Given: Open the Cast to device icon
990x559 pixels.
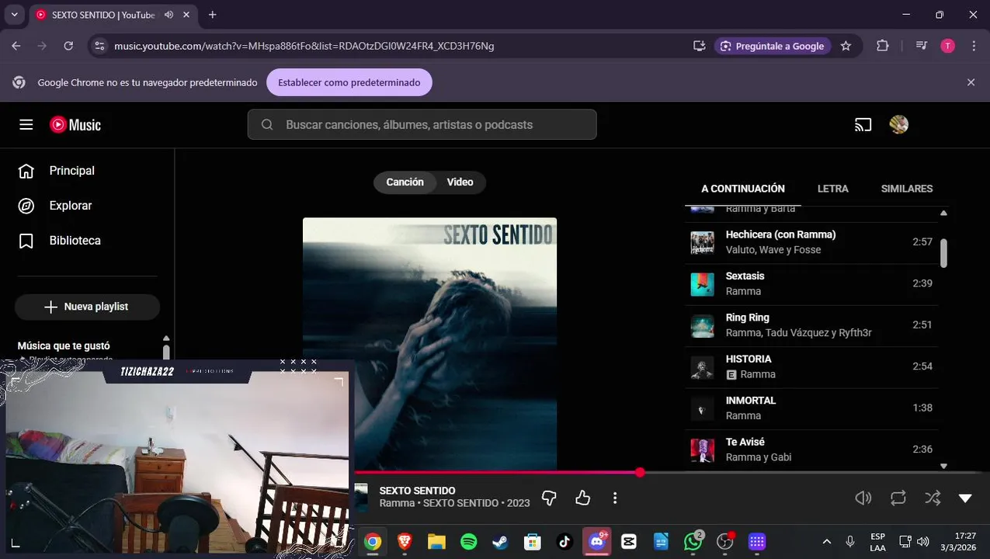Looking at the screenshot, I should click(863, 125).
